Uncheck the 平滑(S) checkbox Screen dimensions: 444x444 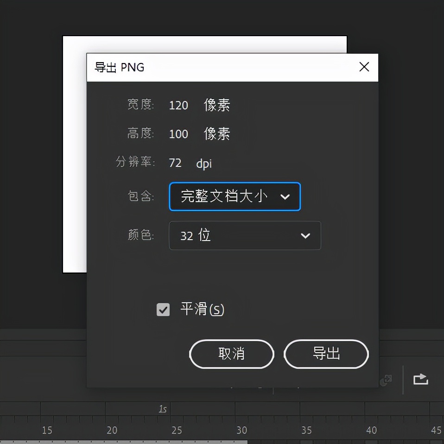163,309
